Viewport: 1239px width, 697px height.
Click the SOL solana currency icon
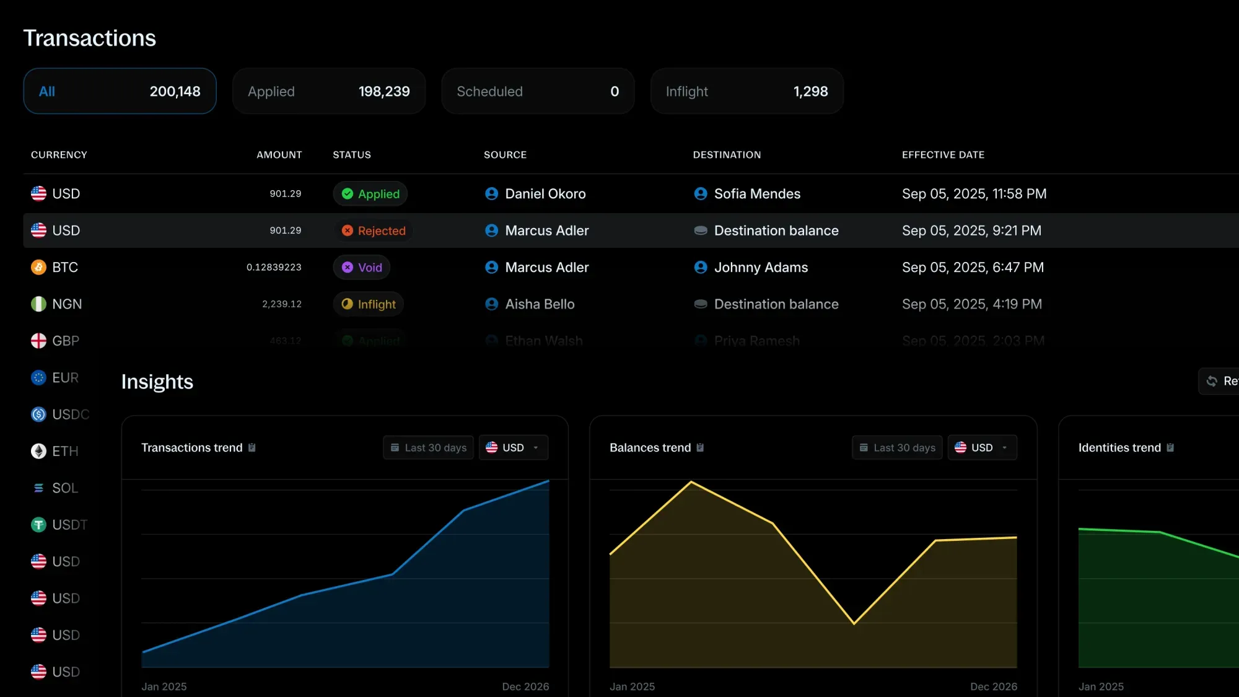pyautogui.click(x=38, y=488)
